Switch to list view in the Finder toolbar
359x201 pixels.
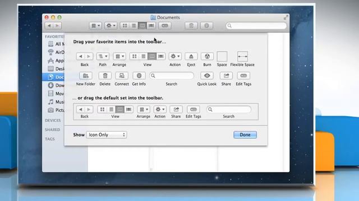pyautogui.click(x=134, y=26)
